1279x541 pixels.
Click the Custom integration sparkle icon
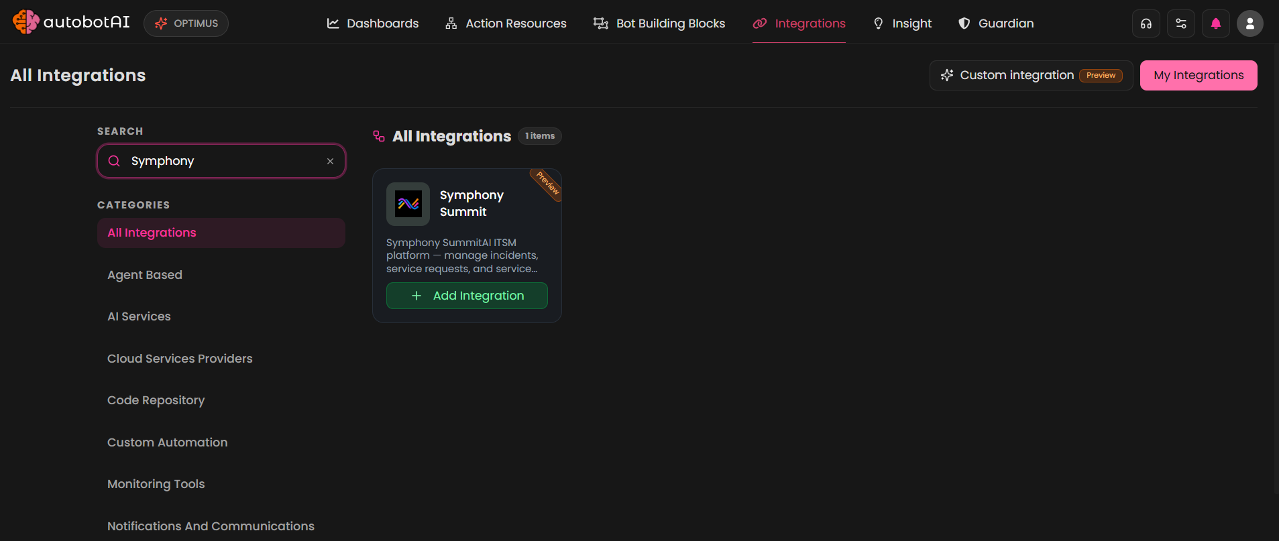pos(947,75)
